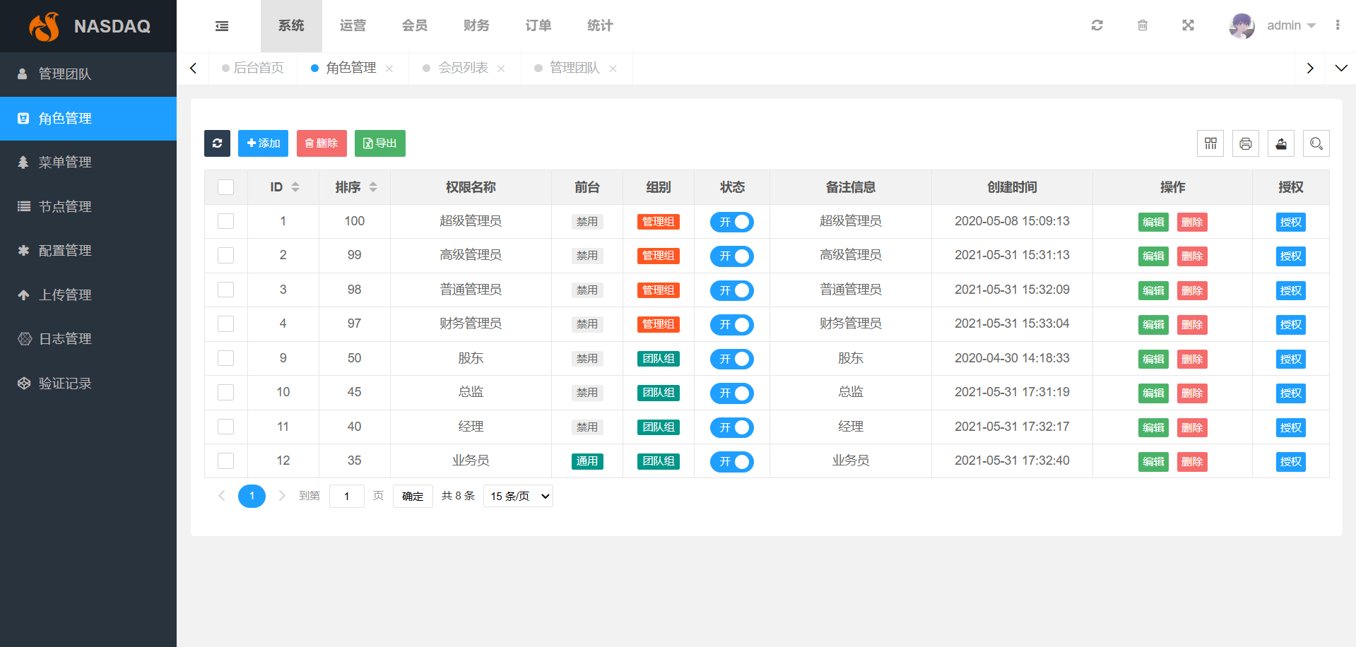This screenshot has width=1356, height=647.
Task: Enter fullscreen with the expand icon
Action: click(x=1188, y=25)
